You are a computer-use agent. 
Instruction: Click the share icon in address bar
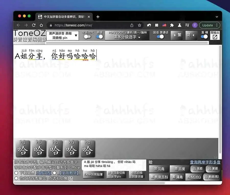click(x=132, y=25)
